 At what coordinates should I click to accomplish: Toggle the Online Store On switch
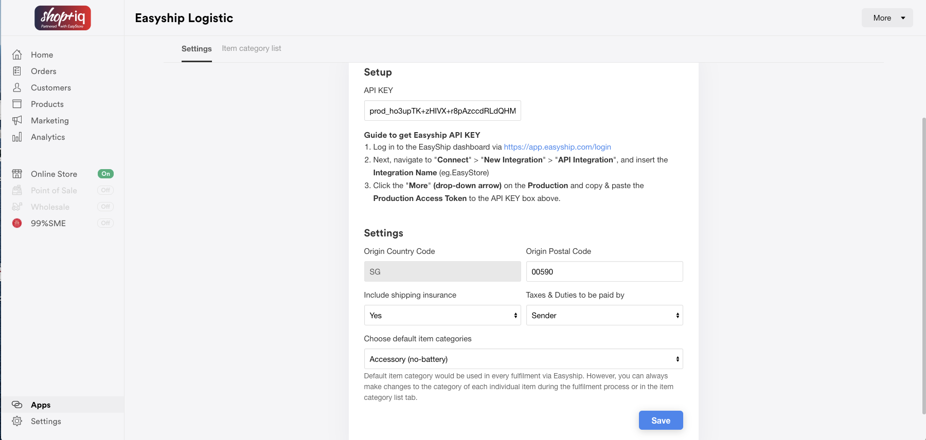click(105, 174)
